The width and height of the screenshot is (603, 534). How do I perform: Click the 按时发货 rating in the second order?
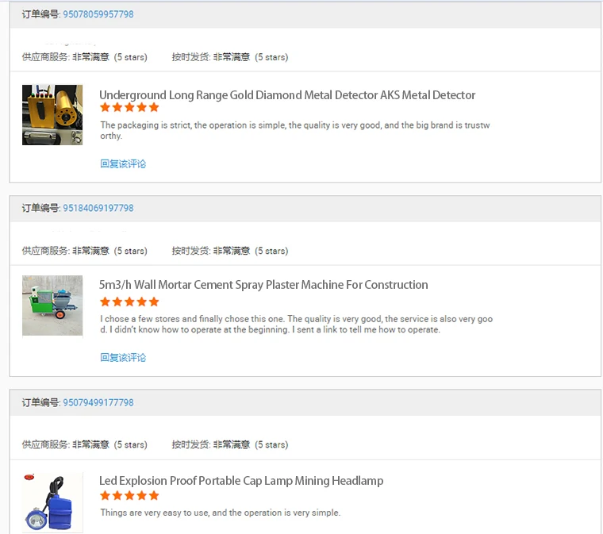tap(230, 251)
